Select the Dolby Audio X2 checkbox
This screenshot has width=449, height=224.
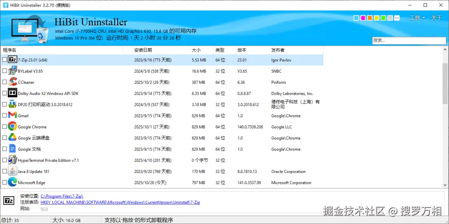(4, 93)
